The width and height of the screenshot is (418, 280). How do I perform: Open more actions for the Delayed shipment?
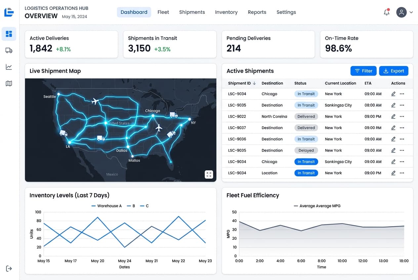tap(402, 150)
